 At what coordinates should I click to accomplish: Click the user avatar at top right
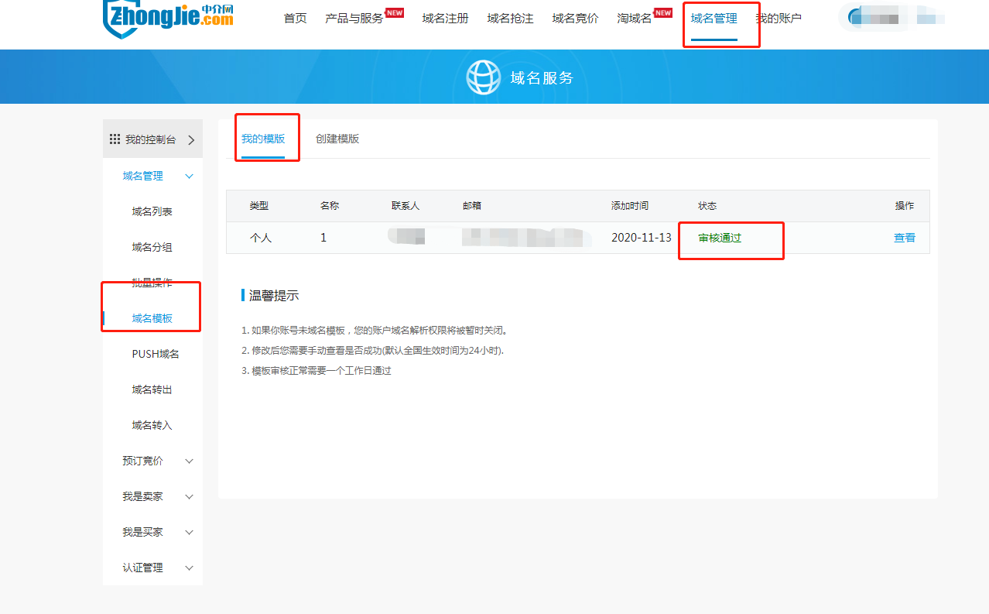(x=856, y=18)
